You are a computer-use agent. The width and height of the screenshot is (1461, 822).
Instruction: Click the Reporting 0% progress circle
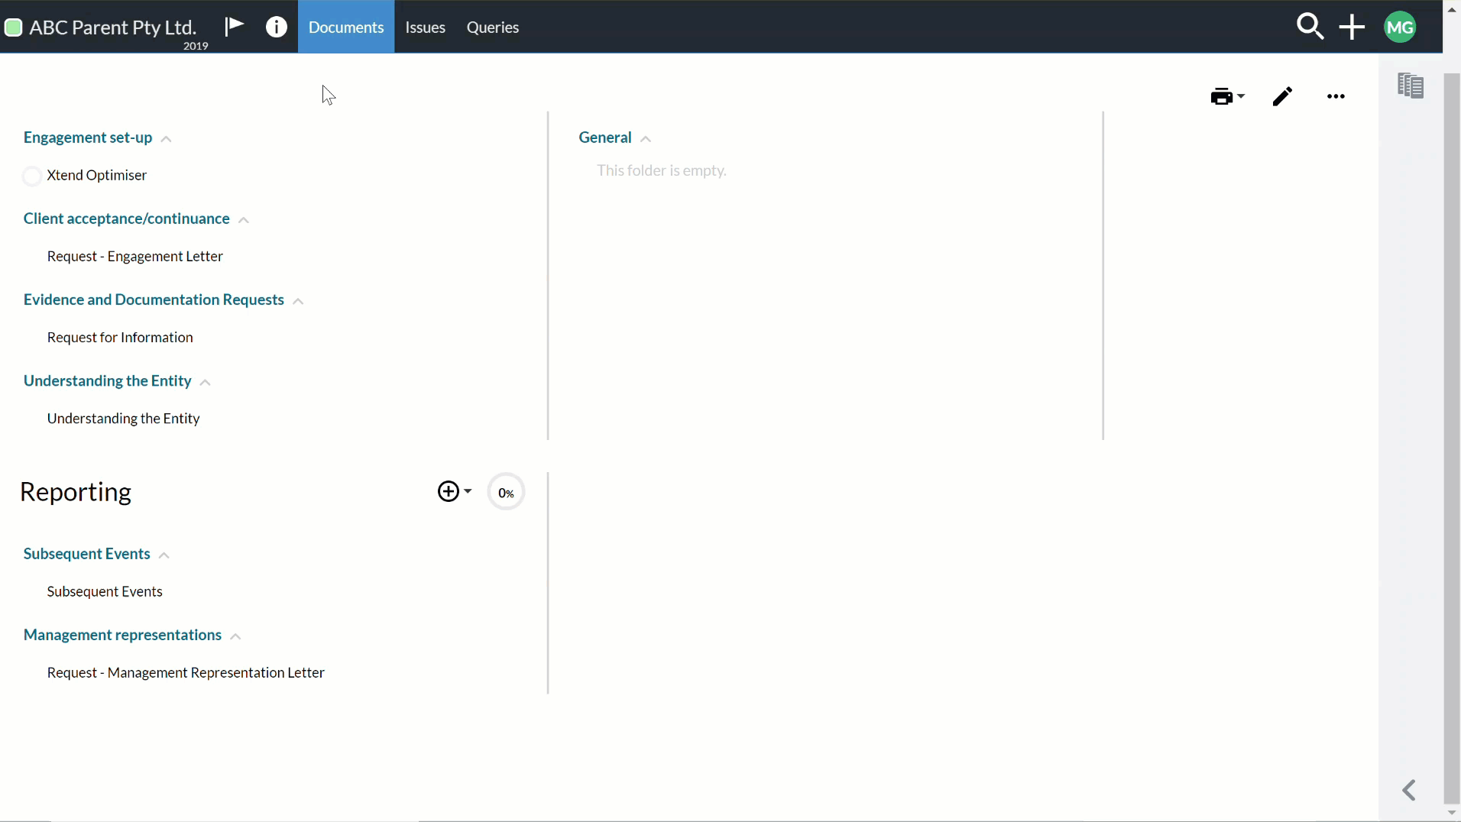pyautogui.click(x=506, y=492)
